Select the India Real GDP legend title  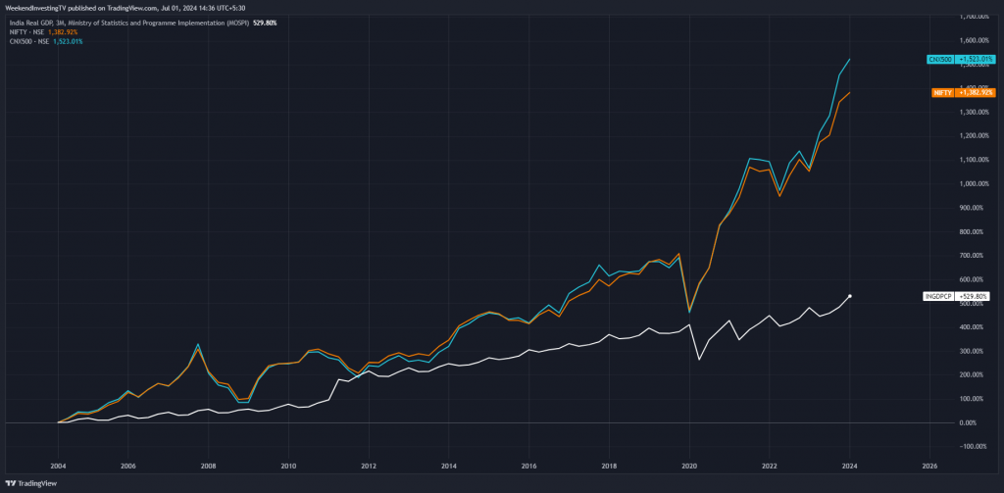pos(126,23)
